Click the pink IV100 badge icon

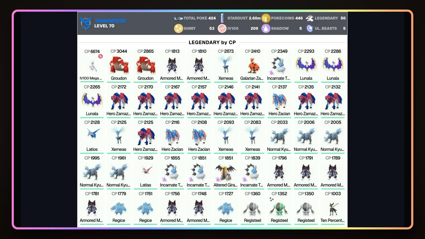click(222, 28)
